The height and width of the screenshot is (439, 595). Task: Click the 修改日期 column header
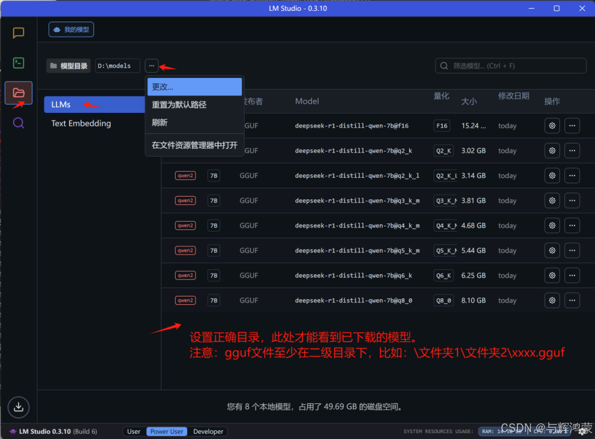[x=513, y=96]
